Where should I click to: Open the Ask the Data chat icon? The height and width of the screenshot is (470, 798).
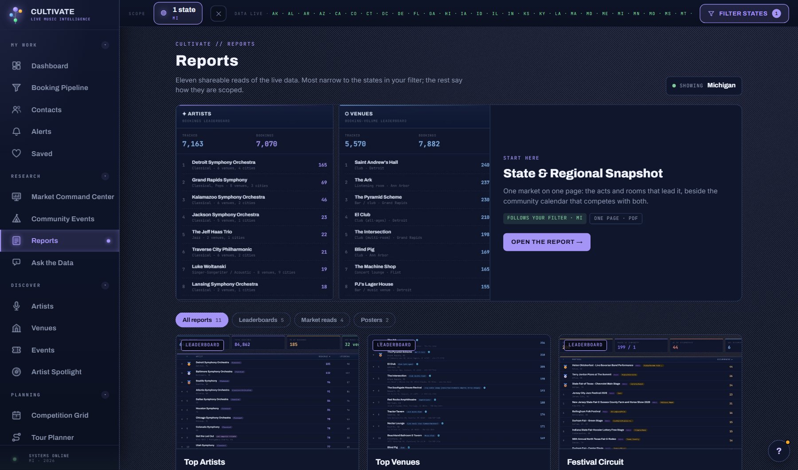click(x=16, y=262)
